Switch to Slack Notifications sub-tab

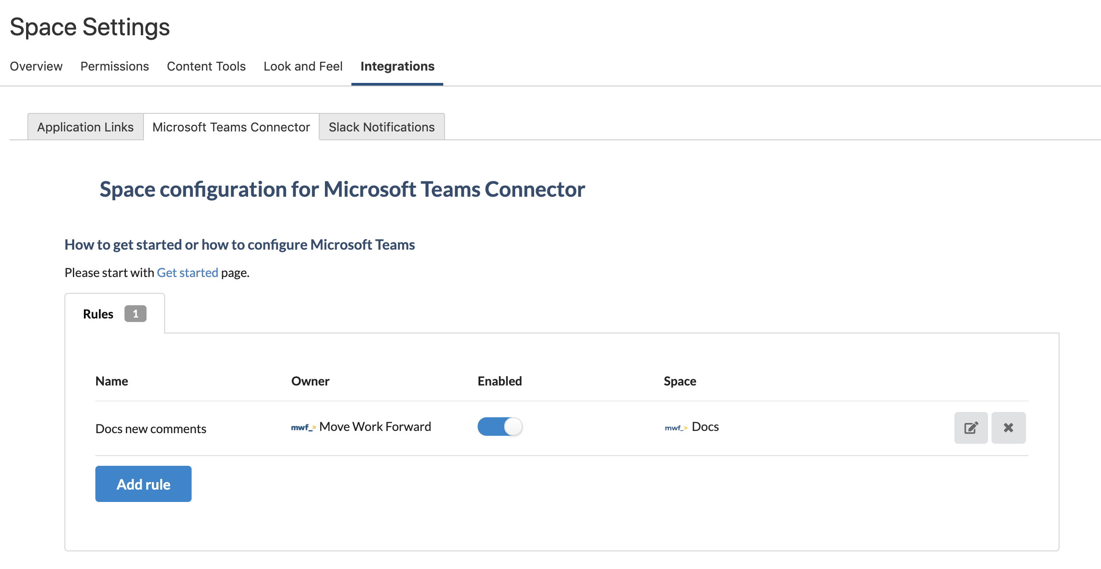point(381,127)
